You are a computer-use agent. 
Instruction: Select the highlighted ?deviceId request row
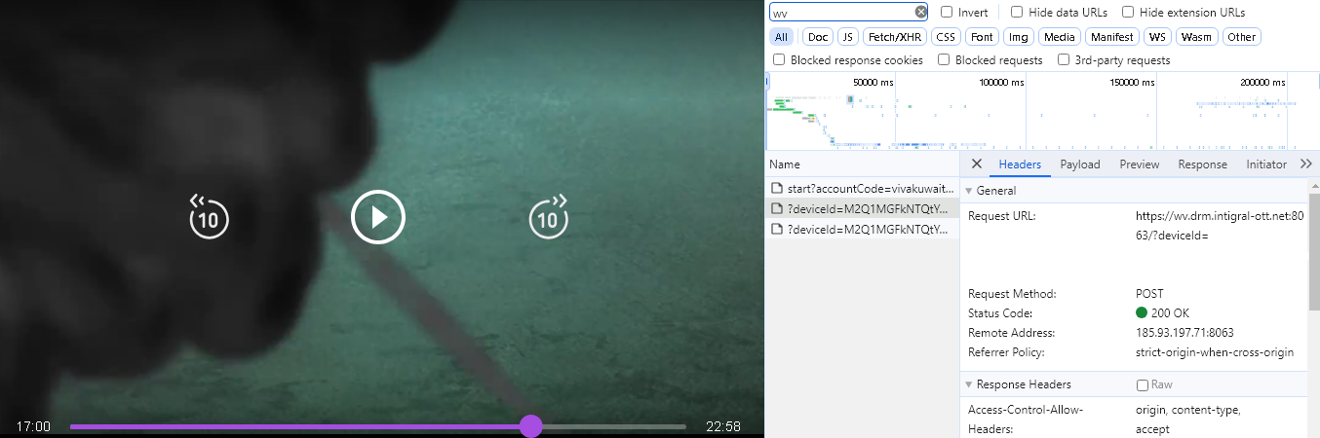(x=862, y=208)
